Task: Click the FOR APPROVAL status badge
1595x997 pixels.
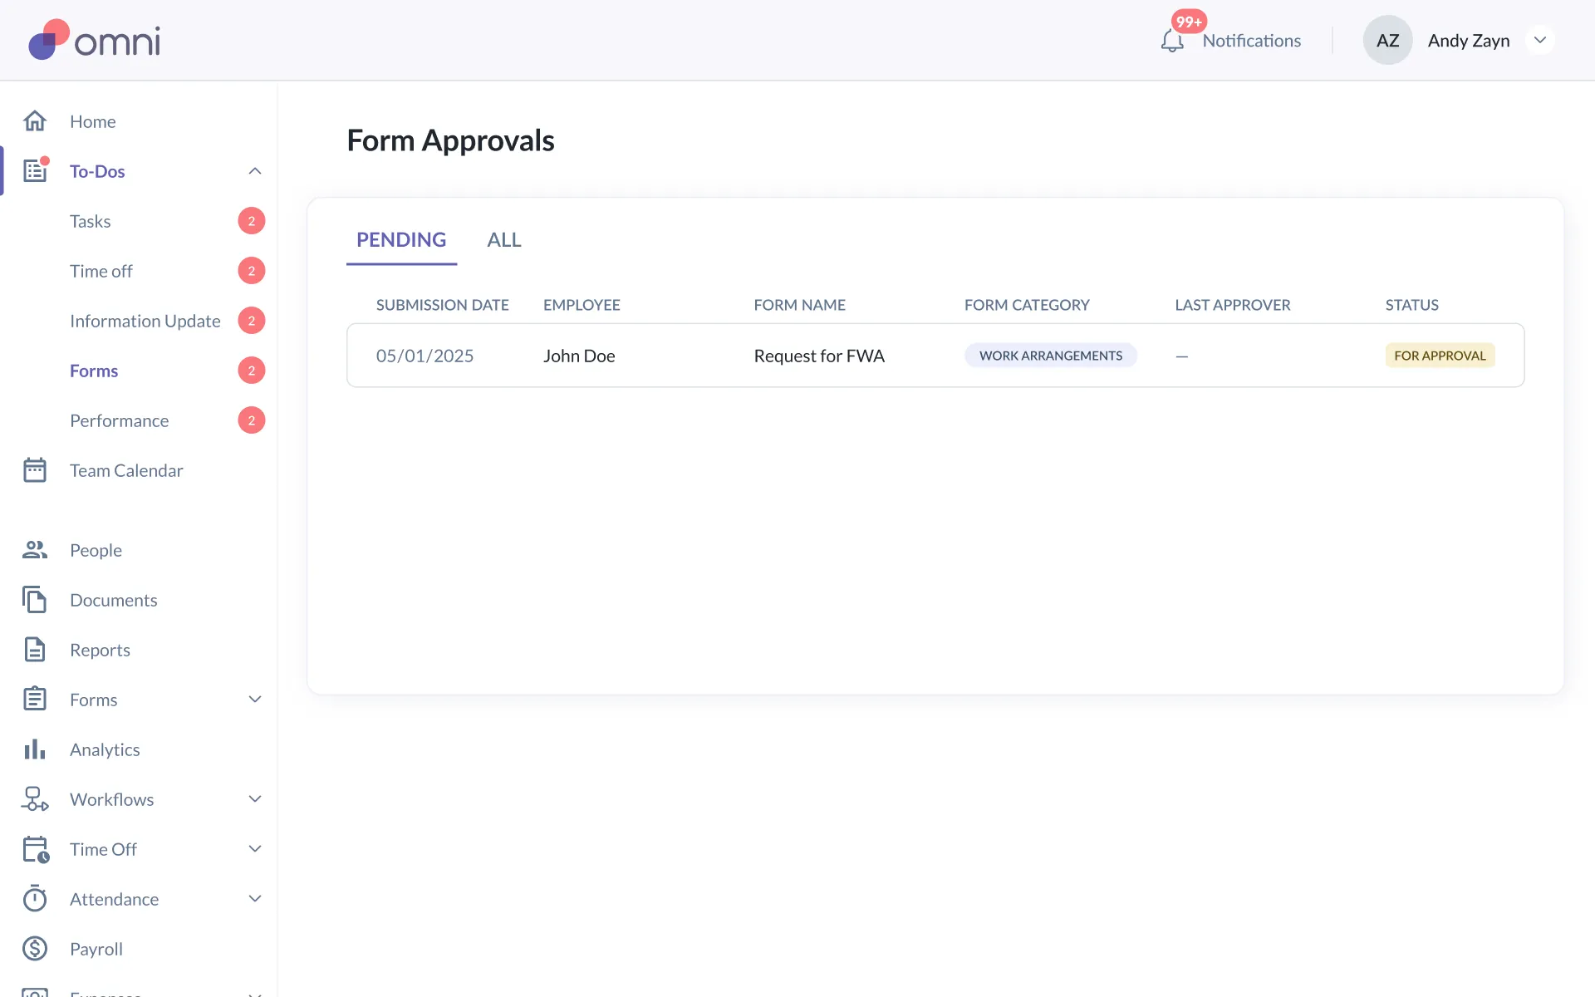Action: pyautogui.click(x=1439, y=356)
